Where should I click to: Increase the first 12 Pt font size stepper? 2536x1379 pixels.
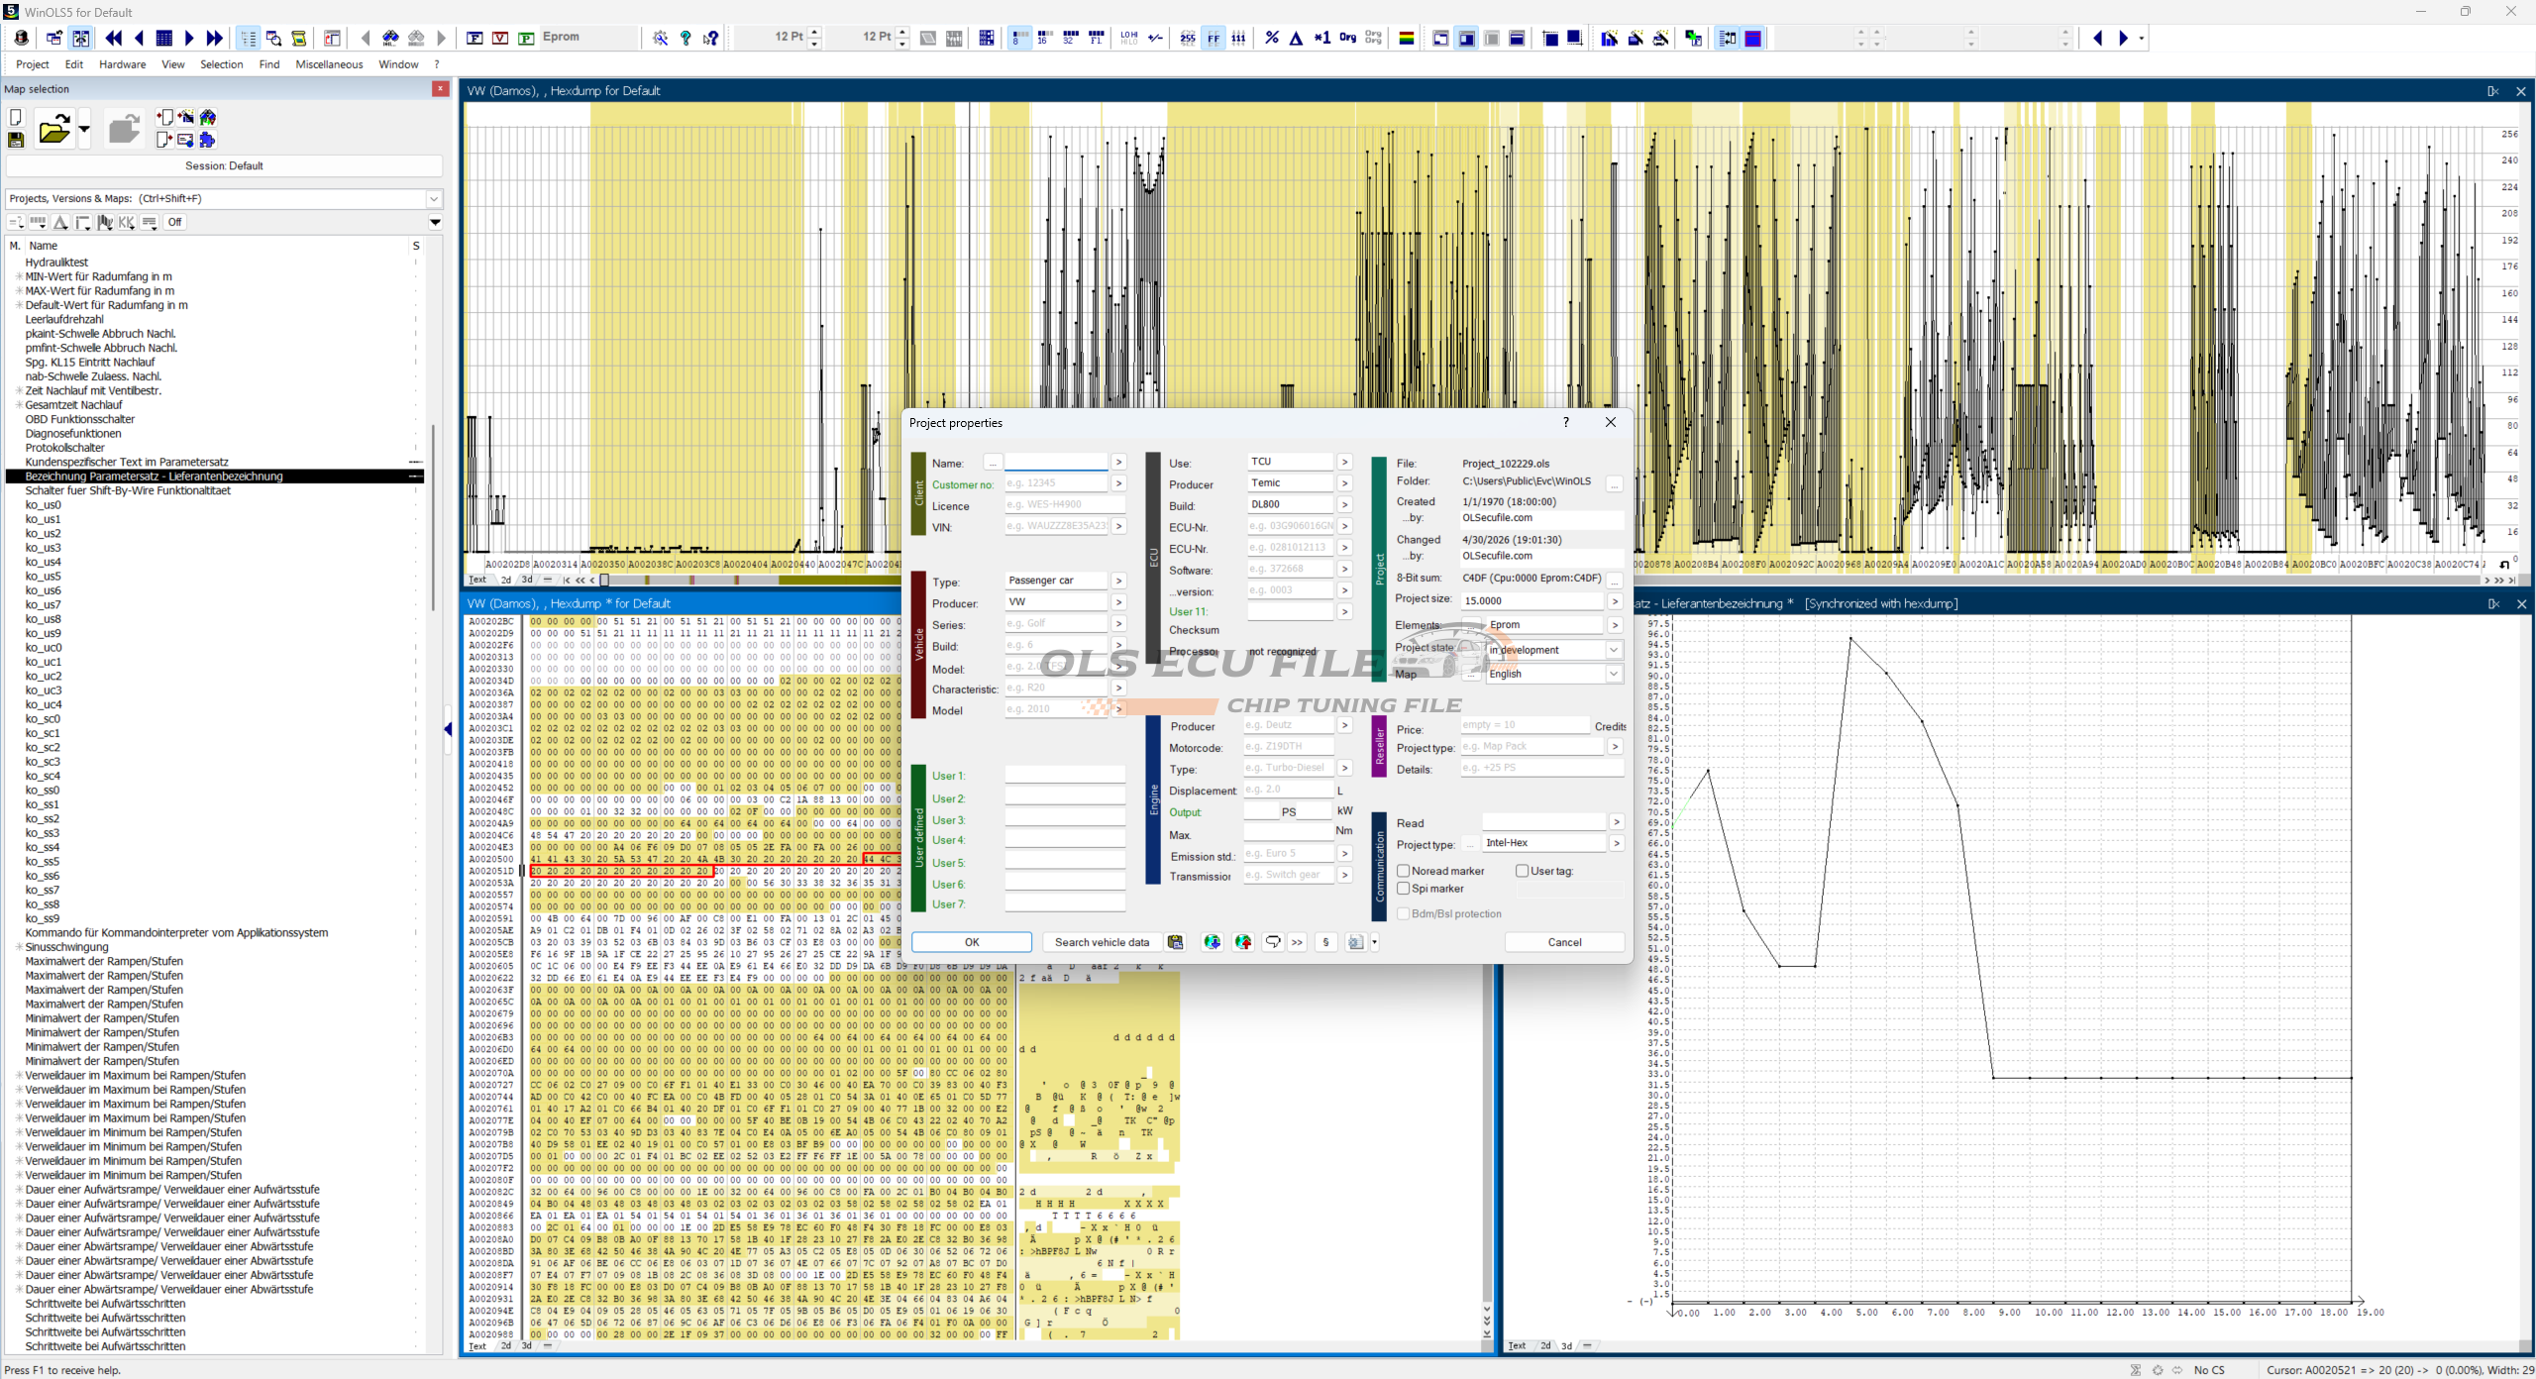pos(815,33)
